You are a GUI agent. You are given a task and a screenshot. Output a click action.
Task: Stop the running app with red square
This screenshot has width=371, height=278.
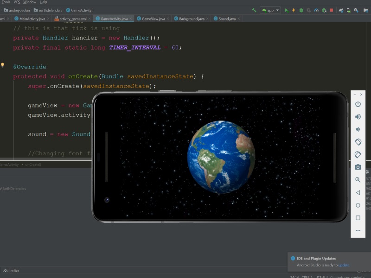tap(332, 10)
